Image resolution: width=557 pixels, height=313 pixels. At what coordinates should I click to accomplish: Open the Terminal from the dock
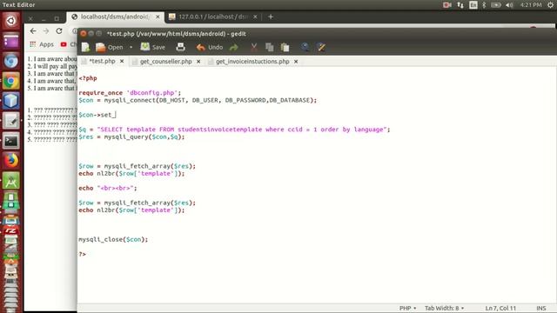11,141
